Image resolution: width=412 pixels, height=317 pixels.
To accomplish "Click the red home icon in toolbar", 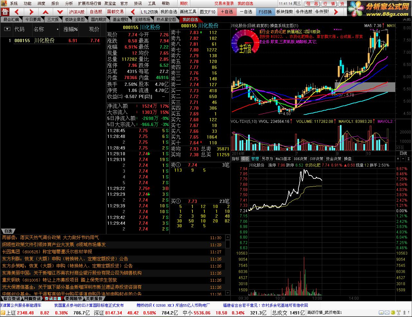I will coord(5,12).
